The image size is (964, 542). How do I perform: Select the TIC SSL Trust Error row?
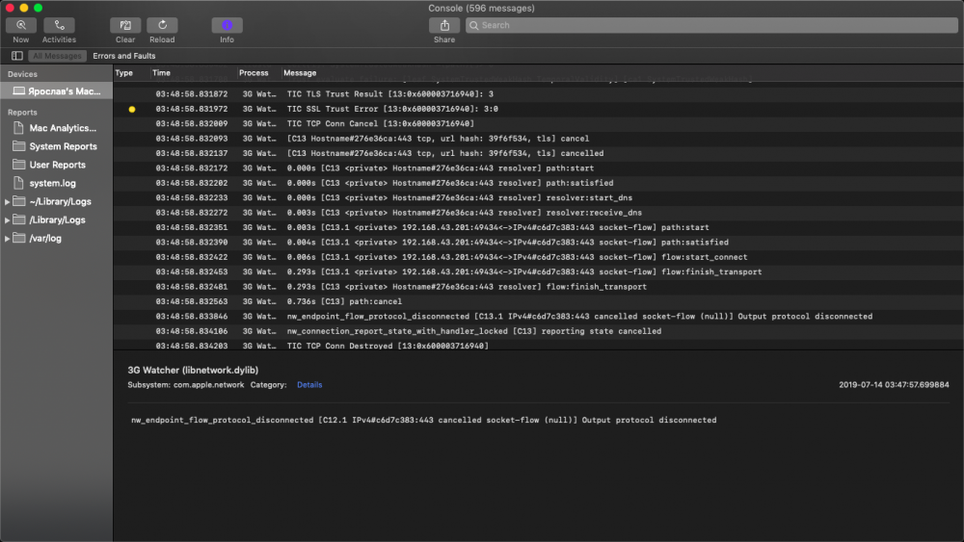[386, 109]
